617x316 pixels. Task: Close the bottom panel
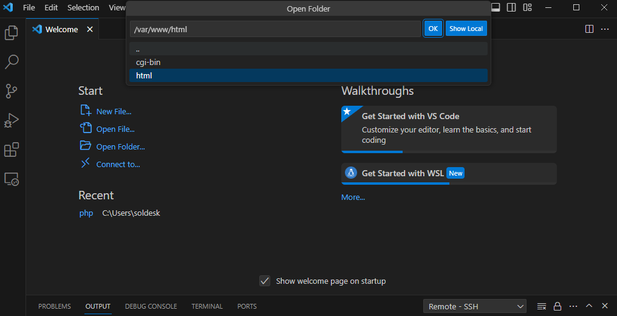(x=605, y=306)
